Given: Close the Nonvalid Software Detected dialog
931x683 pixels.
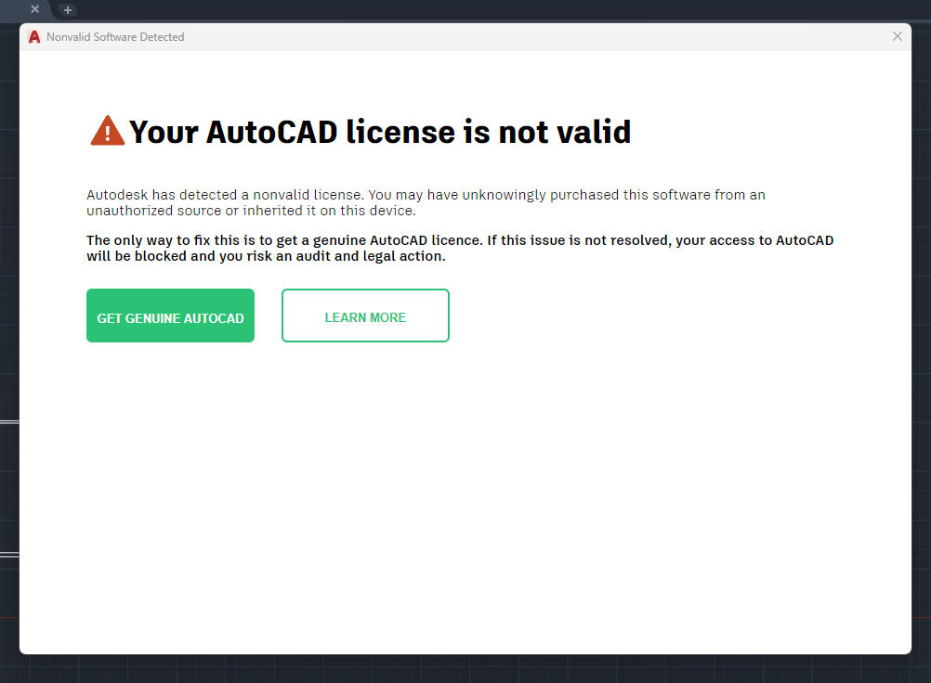Looking at the screenshot, I should 897,36.
